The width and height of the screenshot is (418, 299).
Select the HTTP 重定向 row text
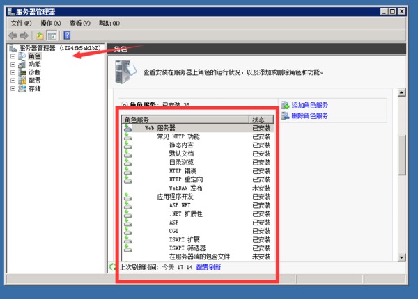click(x=186, y=179)
